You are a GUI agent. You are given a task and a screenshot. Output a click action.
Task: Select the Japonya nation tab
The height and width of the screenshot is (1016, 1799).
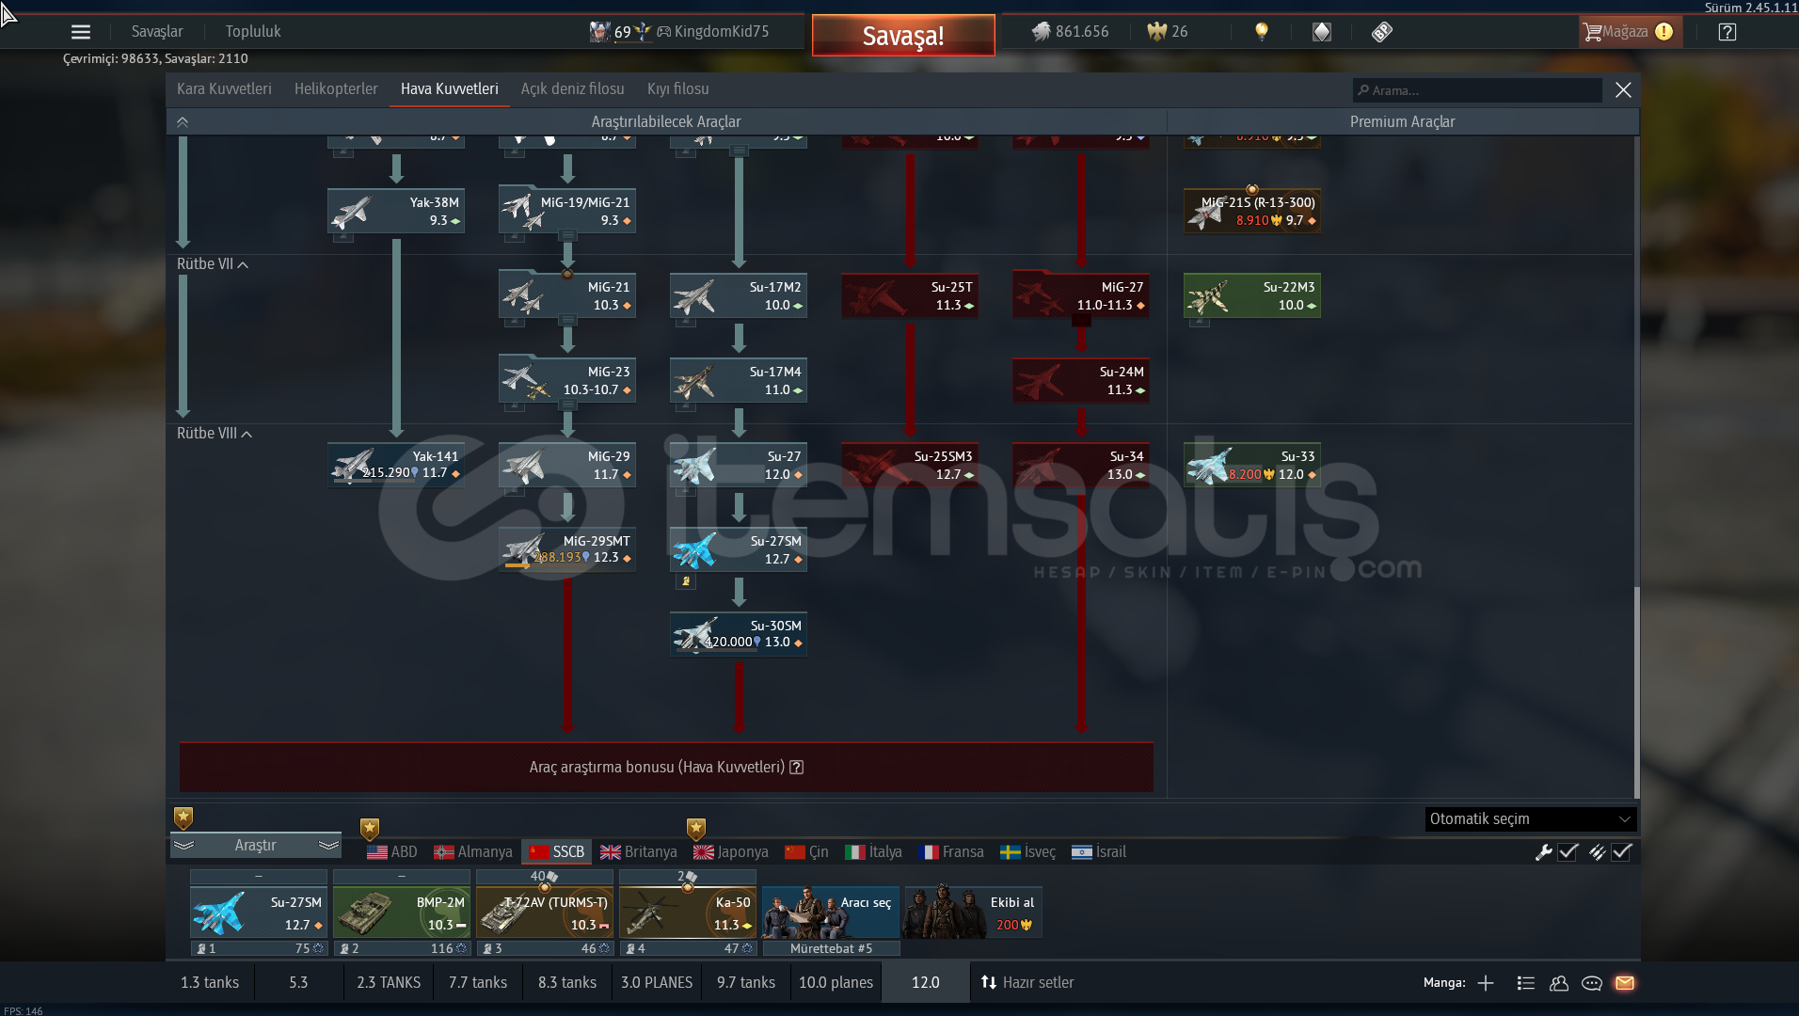tap(731, 852)
